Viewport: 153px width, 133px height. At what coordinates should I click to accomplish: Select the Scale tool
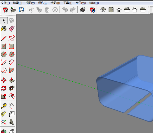tap(4, 96)
